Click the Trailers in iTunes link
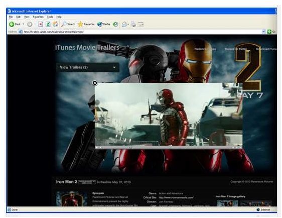The height and width of the screenshot is (218, 282). pos(205,49)
